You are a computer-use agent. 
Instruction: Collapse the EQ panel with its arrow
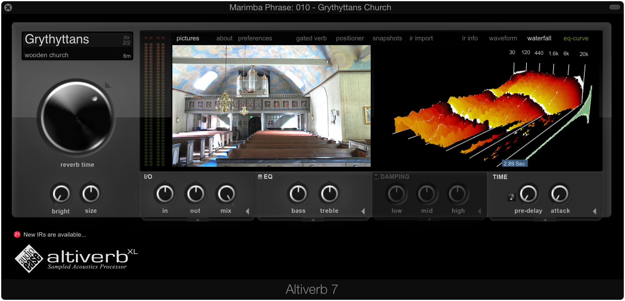(x=363, y=211)
